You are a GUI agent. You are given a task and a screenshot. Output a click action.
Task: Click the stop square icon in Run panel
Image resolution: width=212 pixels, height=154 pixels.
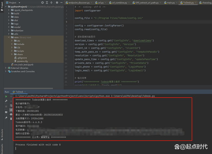tap(6, 106)
